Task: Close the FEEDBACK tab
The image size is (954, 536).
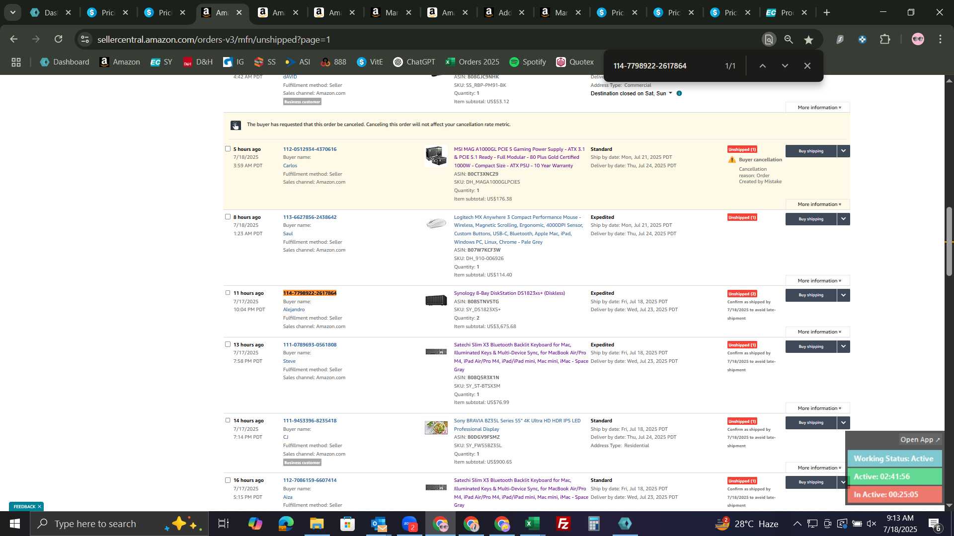Action: point(39,507)
